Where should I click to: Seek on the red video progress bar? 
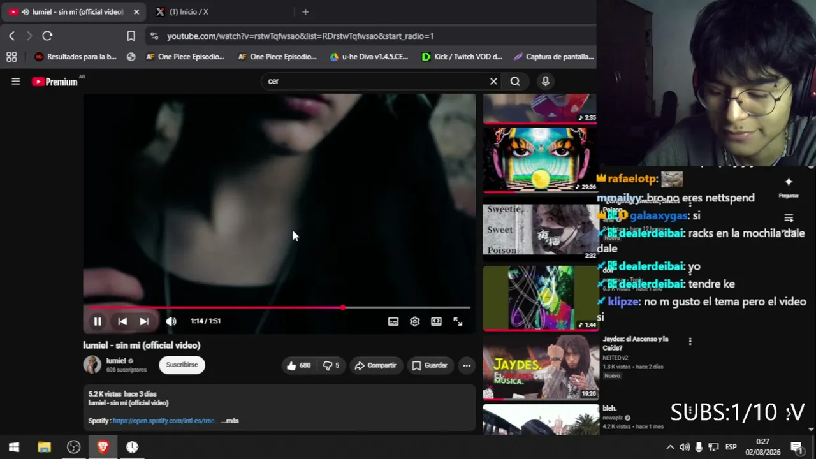(x=279, y=307)
